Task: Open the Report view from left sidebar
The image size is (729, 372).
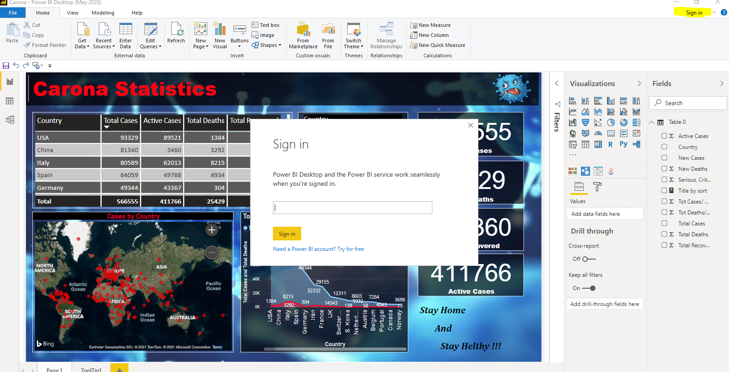Action: [x=10, y=82]
